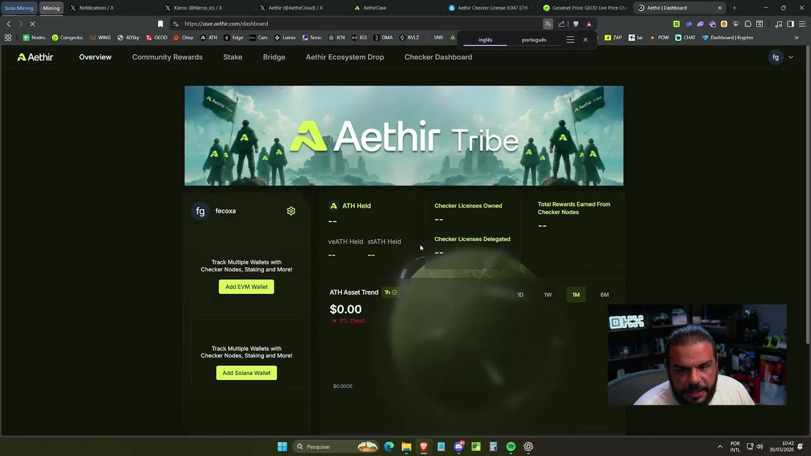Click the address bar URL
The image size is (811, 456).
226,24
